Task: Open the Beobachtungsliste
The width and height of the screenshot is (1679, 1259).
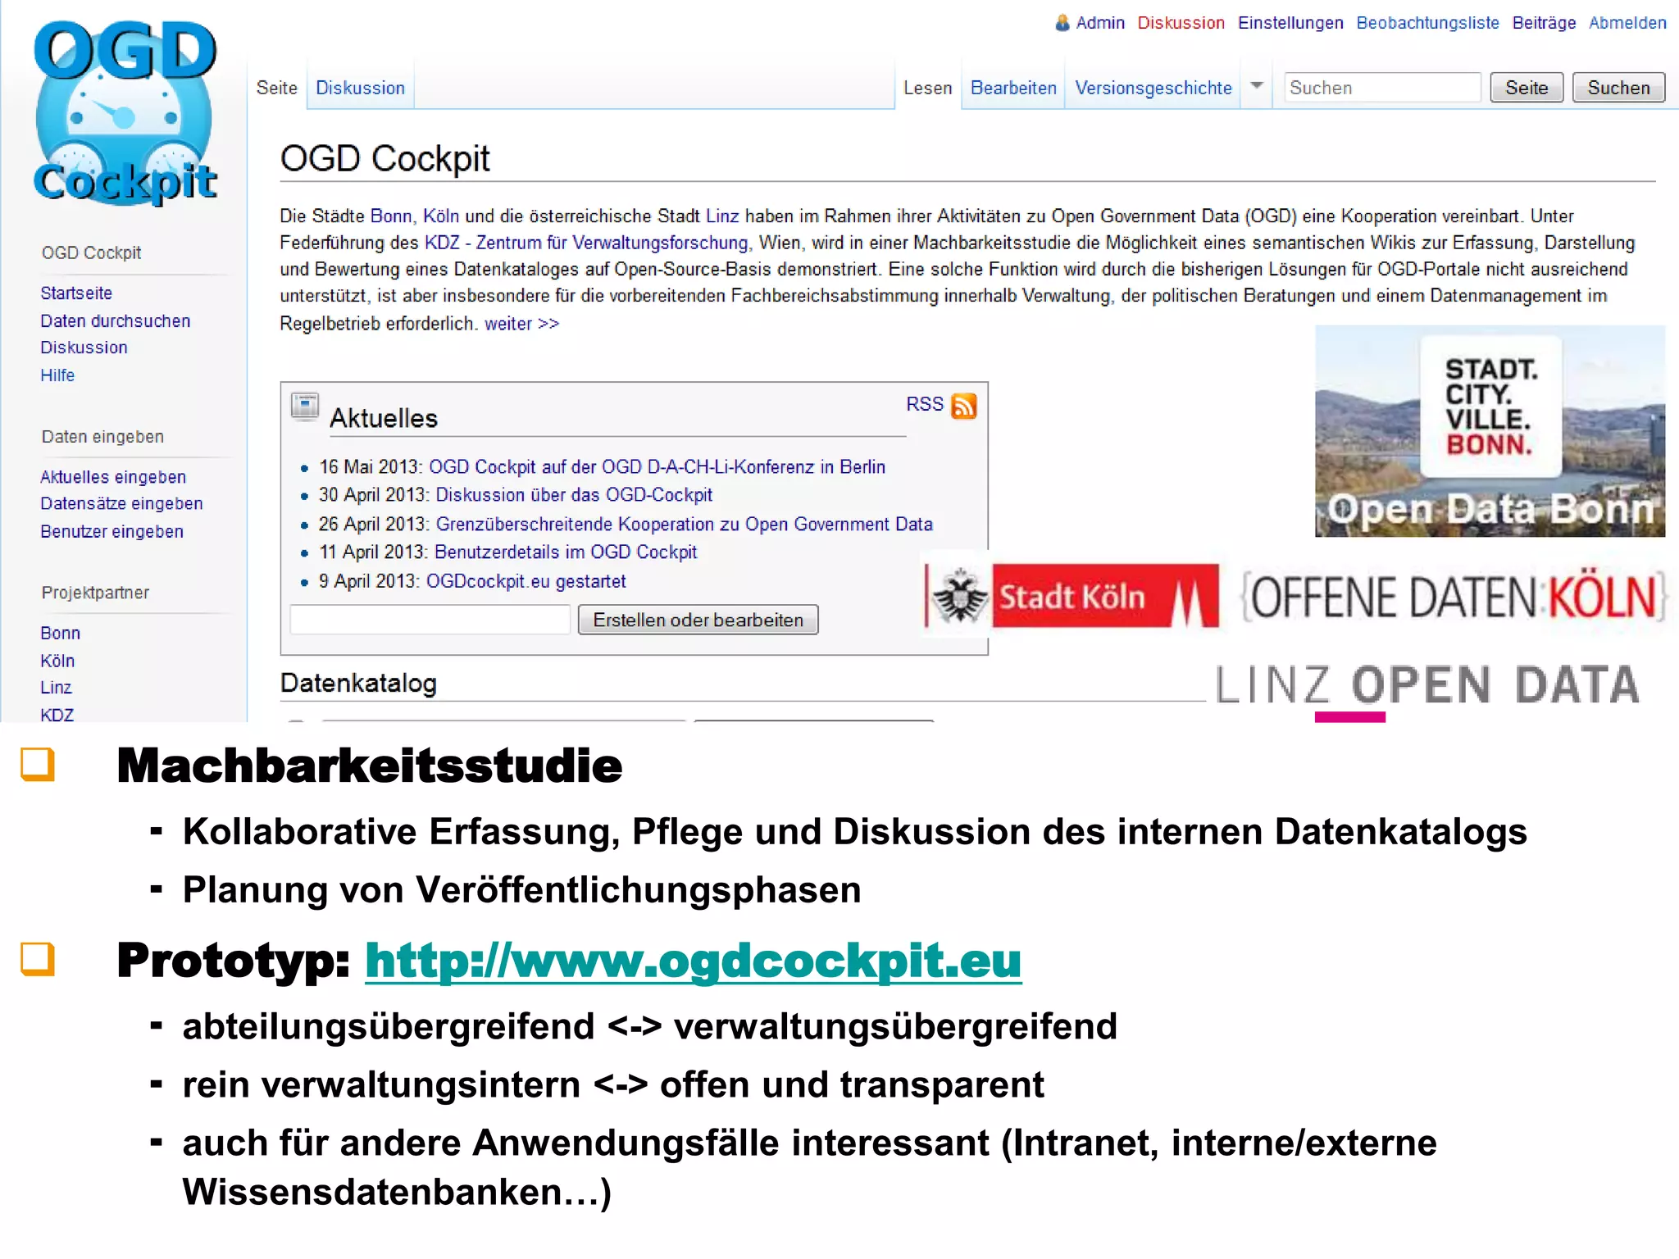Action: 1427,23
